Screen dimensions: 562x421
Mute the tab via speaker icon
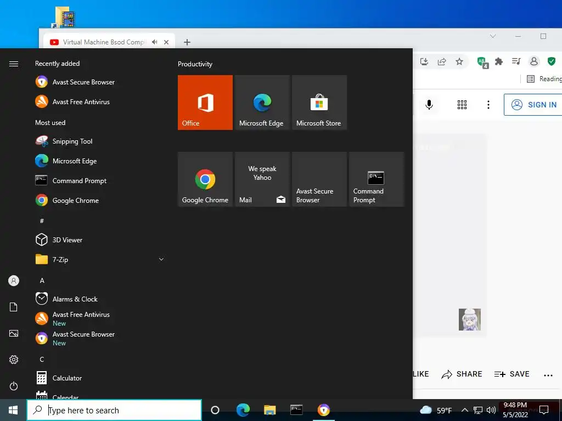(154, 42)
